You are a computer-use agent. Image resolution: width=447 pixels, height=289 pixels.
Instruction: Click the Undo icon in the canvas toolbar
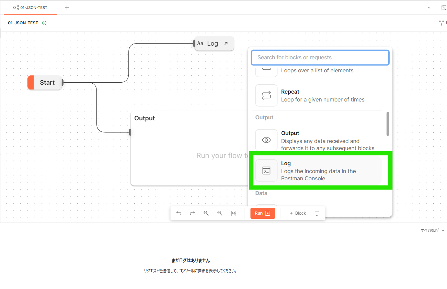(x=179, y=213)
